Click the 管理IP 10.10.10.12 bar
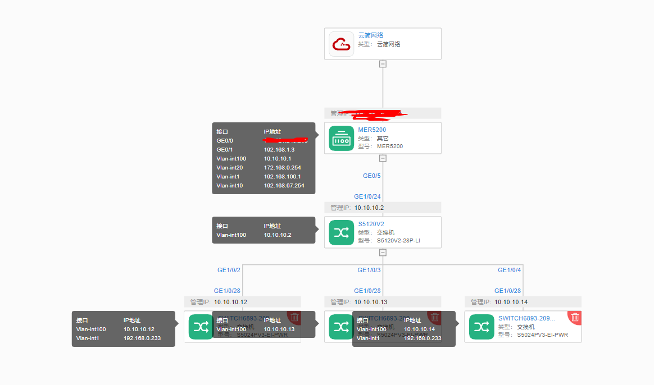The width and height of the screenshot is (654, 385). tap(242, 302)
